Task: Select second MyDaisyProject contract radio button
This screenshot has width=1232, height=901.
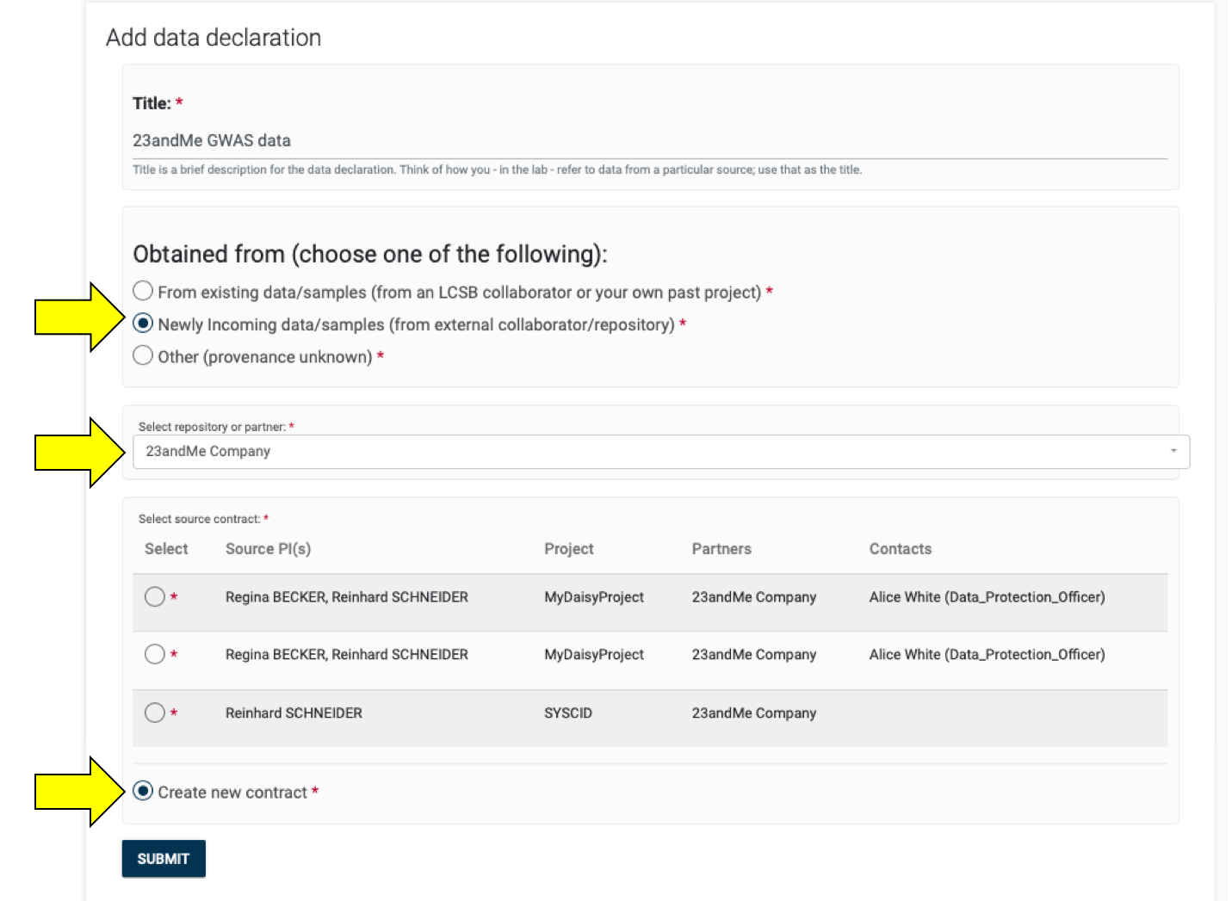Action: click(x=155, y=655)
